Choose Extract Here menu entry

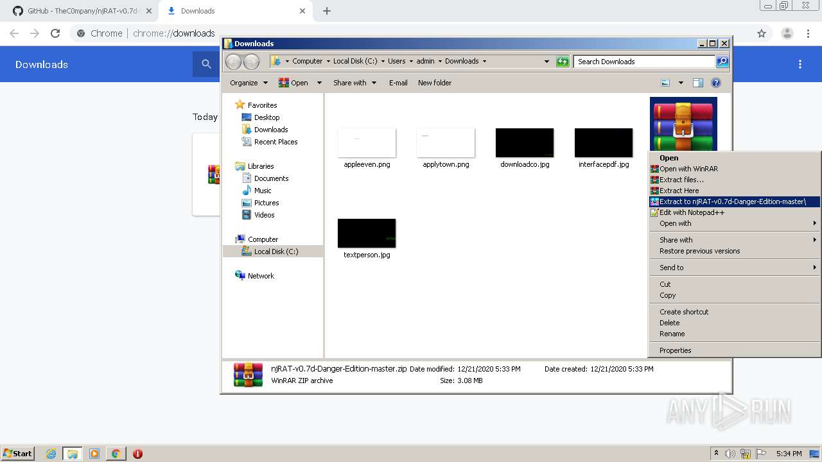(x=735, y=191)
